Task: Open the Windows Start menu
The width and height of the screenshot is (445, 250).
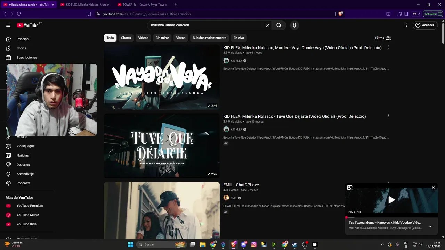Action: (x=130, y=244)
